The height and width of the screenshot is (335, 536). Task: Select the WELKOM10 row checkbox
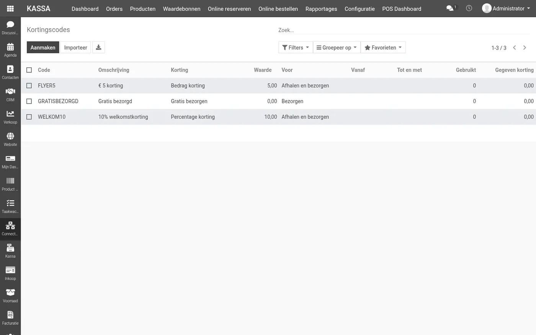tap(29, 117)
